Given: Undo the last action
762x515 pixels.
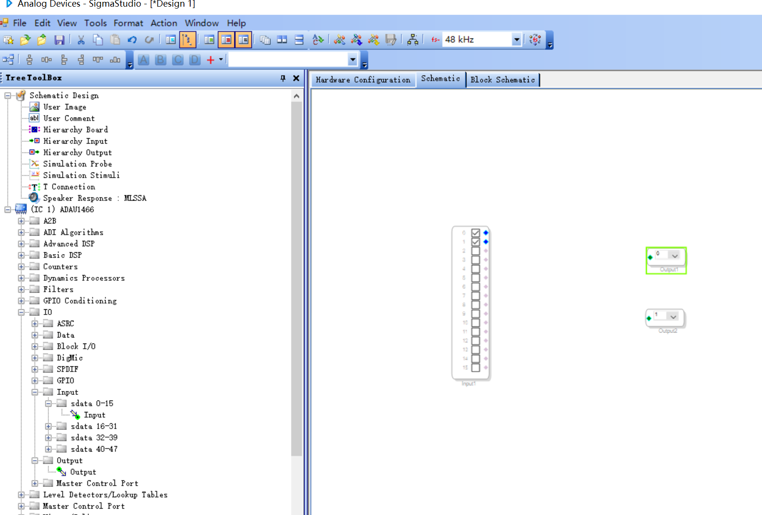Looking at the screenshot, I should click(x=132, y=40).
